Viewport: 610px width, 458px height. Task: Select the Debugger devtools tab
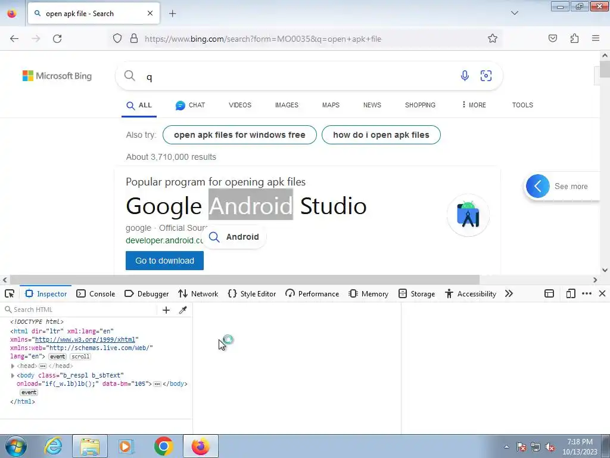point(147,293)
